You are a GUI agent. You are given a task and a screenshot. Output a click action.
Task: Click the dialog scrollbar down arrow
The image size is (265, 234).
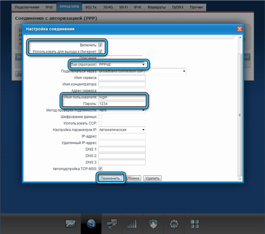[x=240, y=179]
